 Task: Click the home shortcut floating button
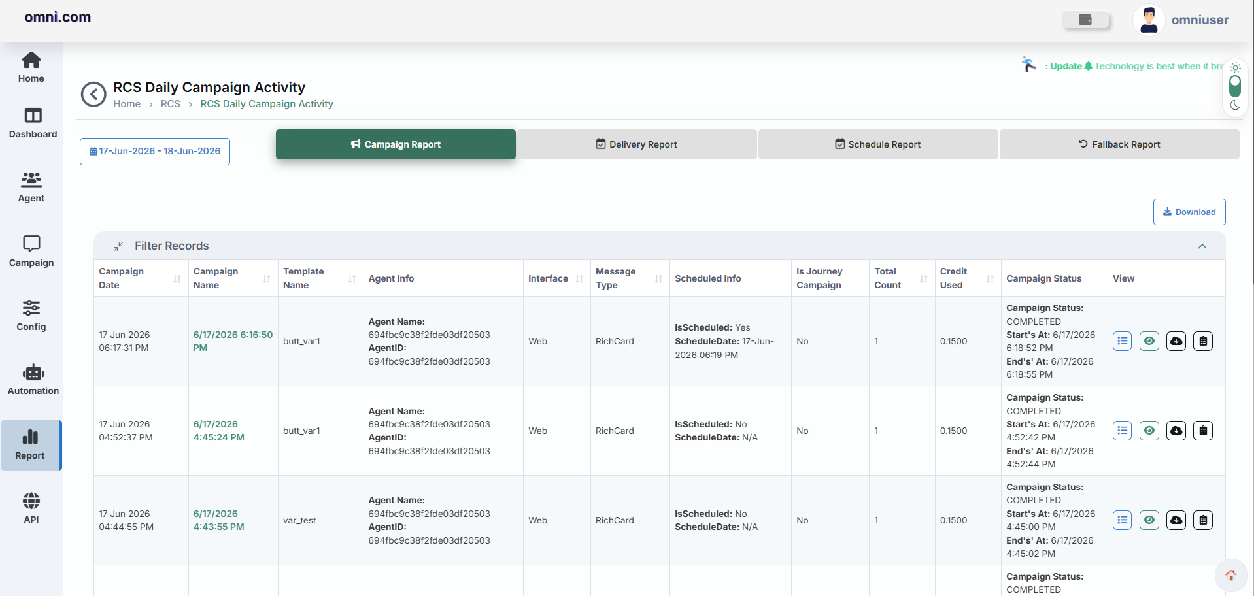tap(1231, 575)
